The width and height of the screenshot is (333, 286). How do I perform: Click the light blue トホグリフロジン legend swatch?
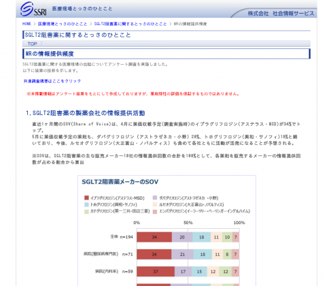[x=86, y=204]
